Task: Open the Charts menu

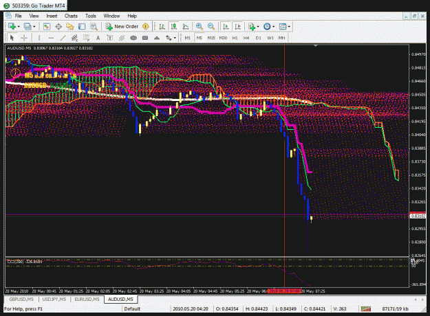Action: (71, 16)
